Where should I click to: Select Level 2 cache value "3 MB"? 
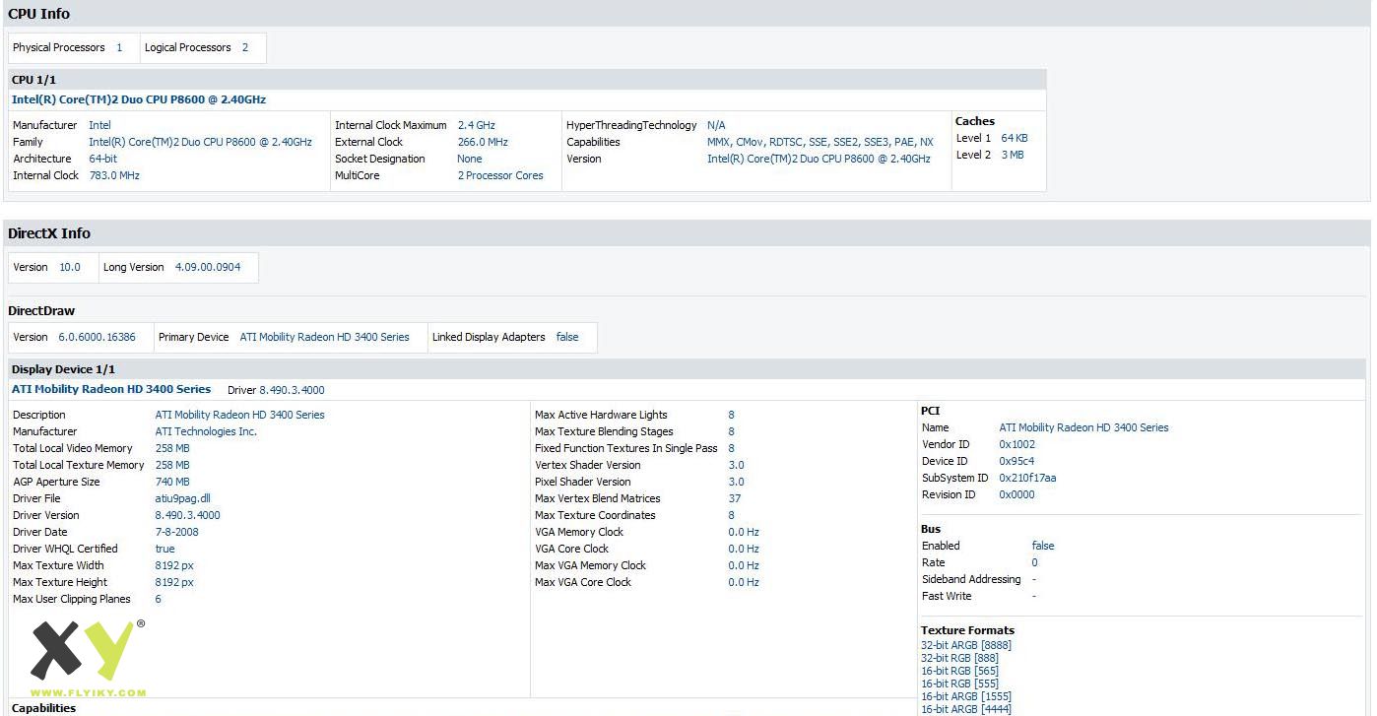point(1013,155)
